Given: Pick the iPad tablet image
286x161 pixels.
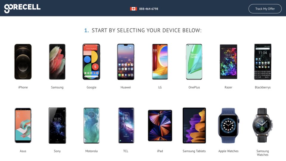Looking at the screenshot, I should coord(160,126).
